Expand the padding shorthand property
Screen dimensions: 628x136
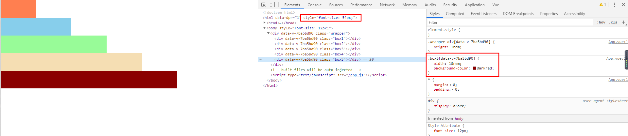coord(452,89)
